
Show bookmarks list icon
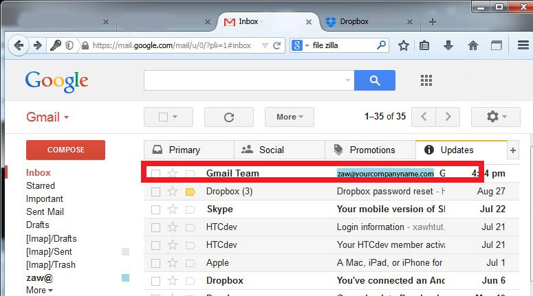point(424,45)
